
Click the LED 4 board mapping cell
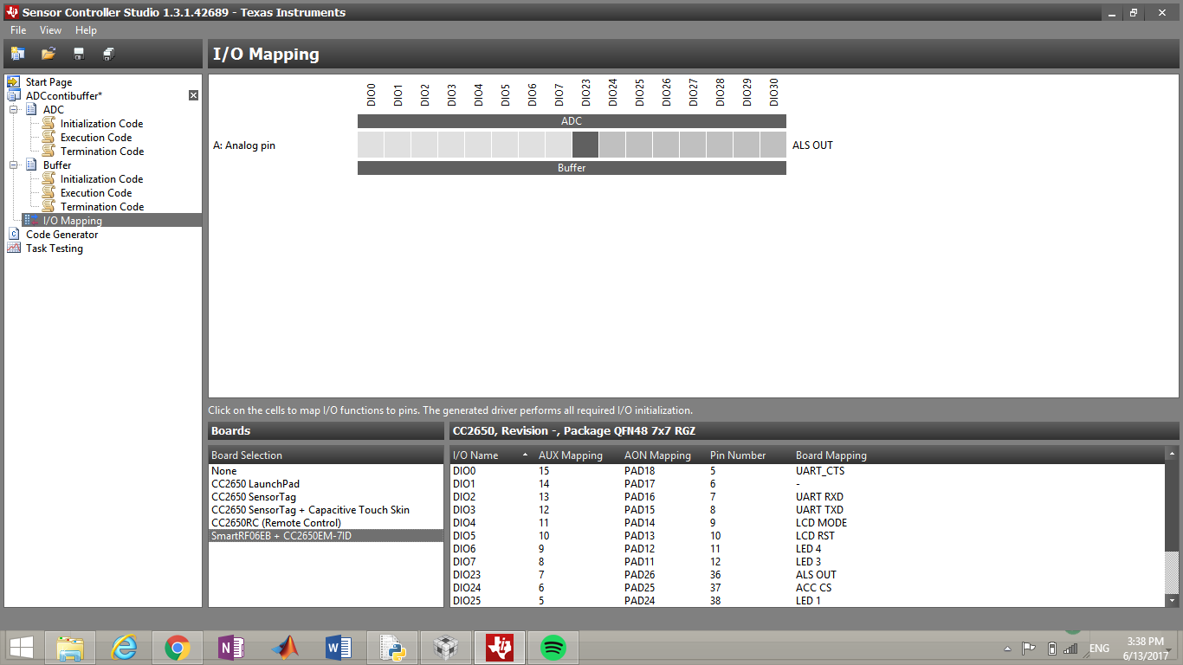pyautogui.click(x=809, y=549)
